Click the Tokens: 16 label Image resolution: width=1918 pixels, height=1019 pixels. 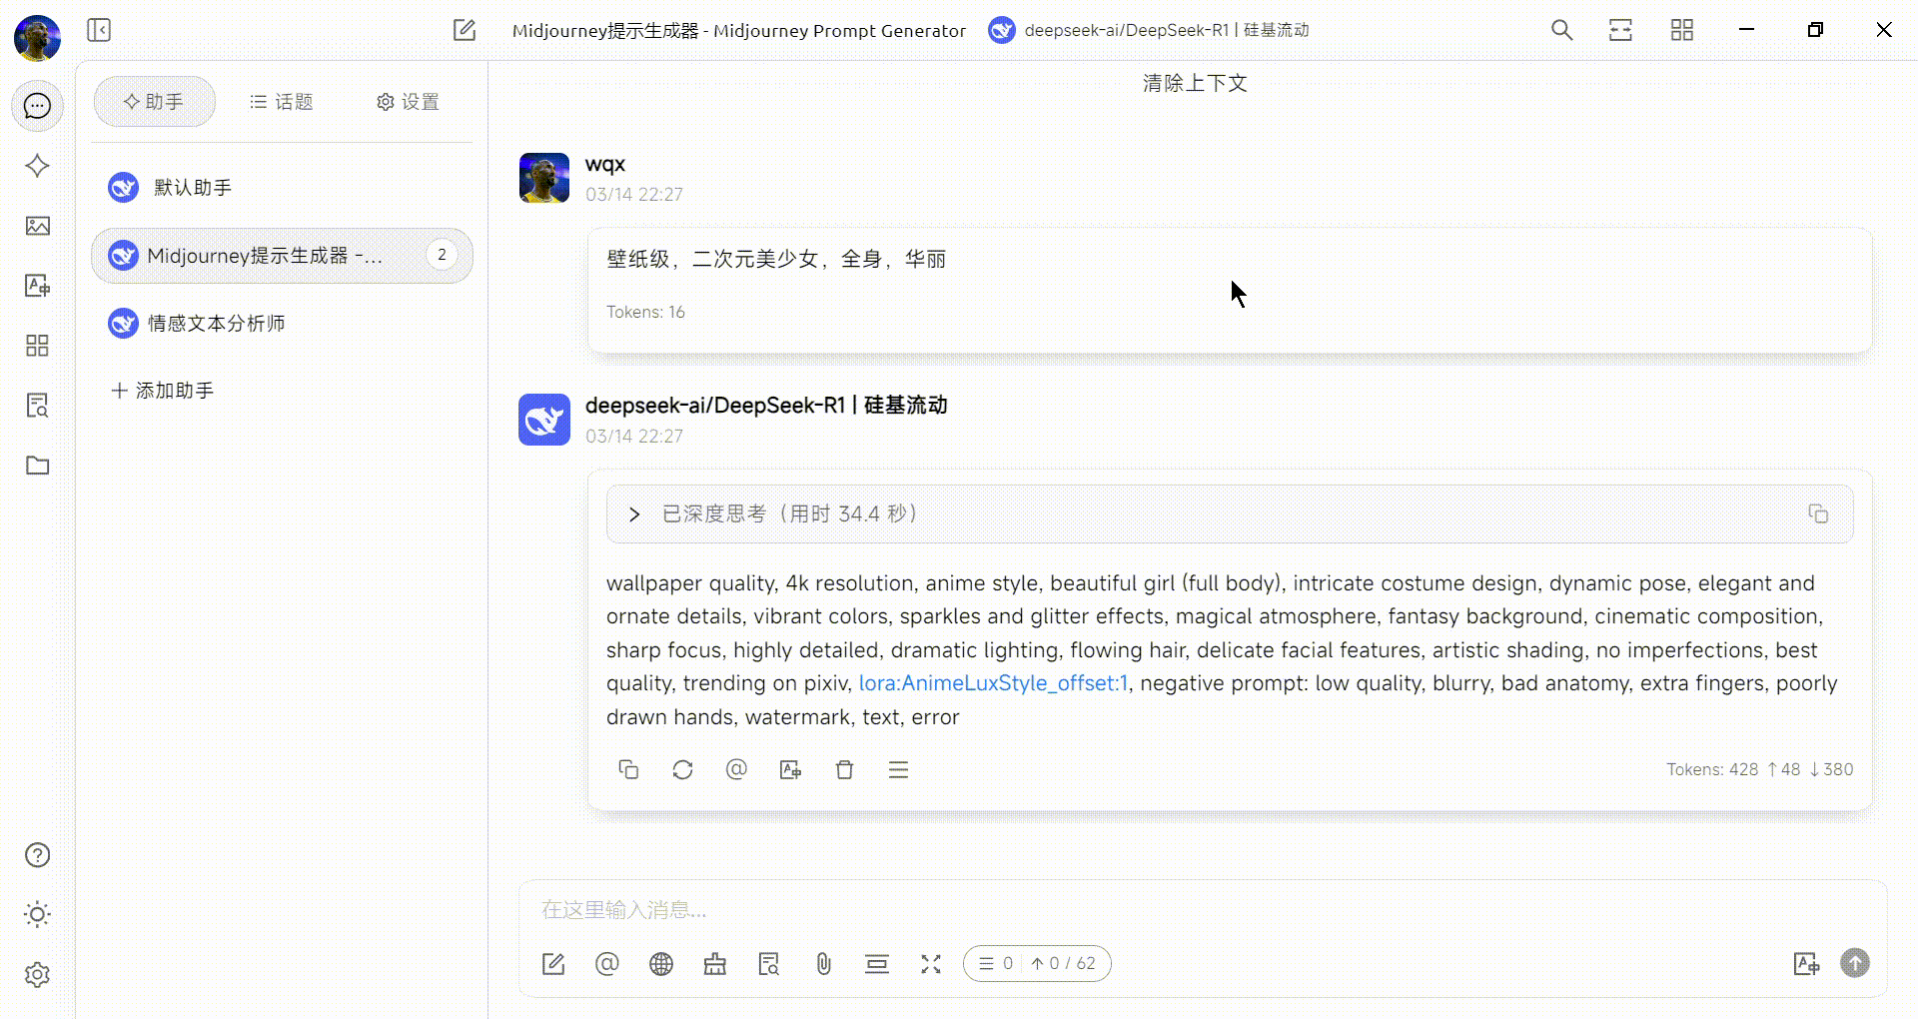click(645, 312)
